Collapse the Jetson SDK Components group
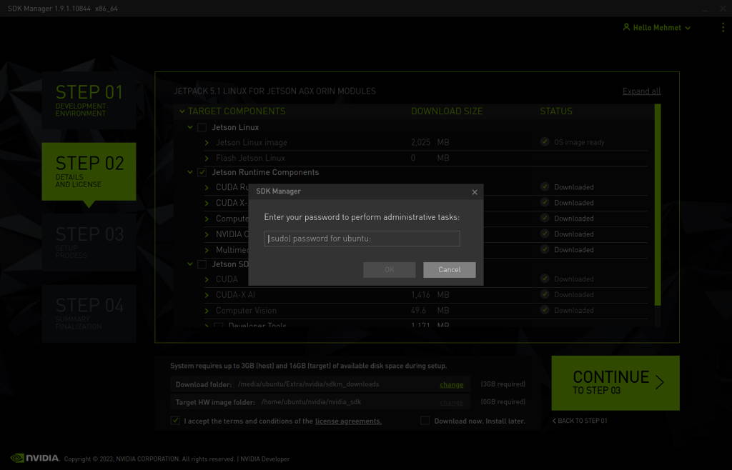 (x=190, y=264)
